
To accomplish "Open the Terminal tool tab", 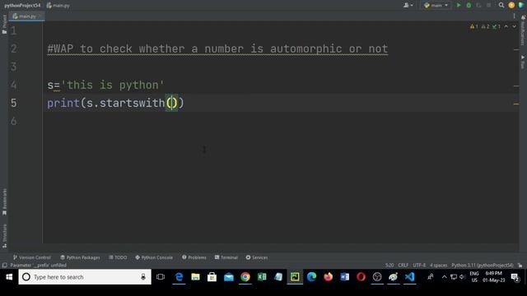I will (x=226, y=257).
